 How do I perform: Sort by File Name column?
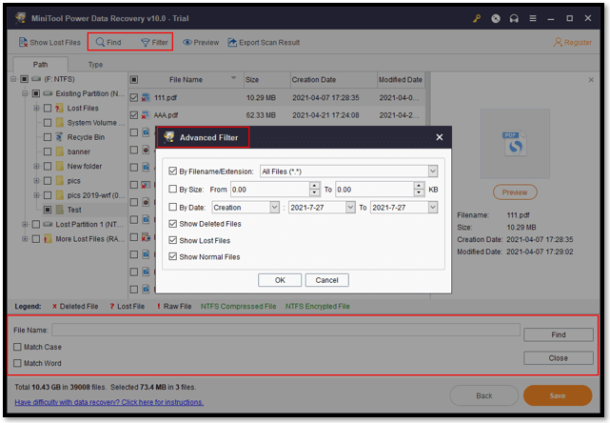coord(186,79)
